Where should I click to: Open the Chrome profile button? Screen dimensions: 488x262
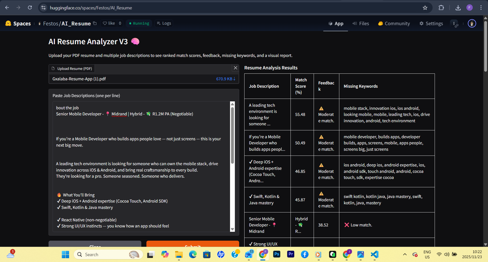(469, 8)
